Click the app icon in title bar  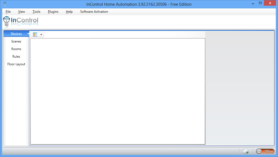pyautogui.click(x=5, y=4)
